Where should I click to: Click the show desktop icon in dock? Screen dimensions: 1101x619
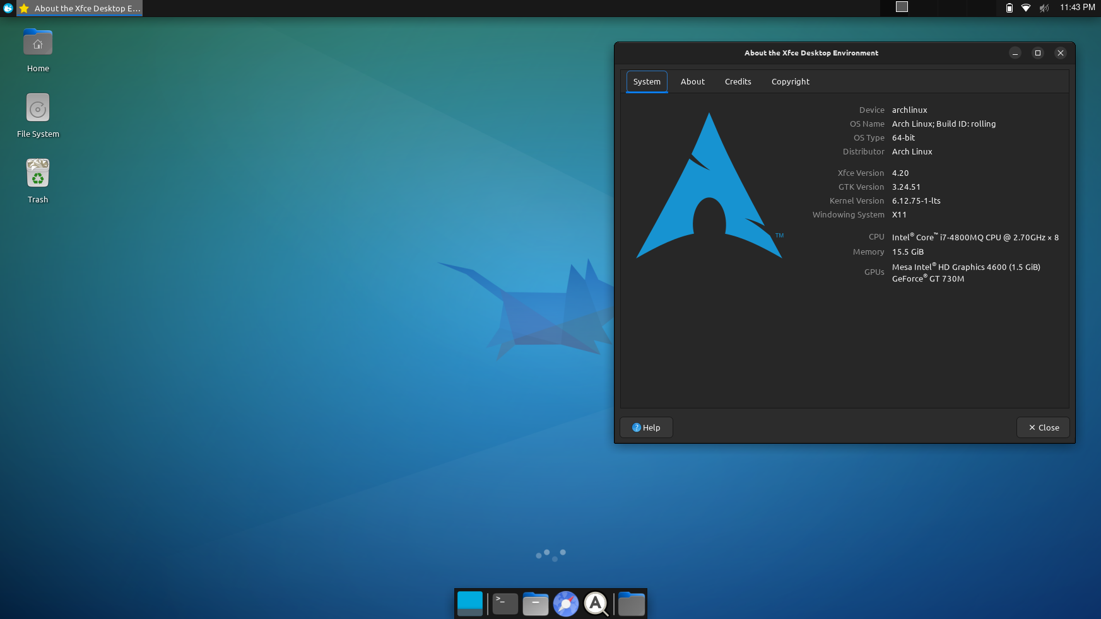tap(470, 604)
